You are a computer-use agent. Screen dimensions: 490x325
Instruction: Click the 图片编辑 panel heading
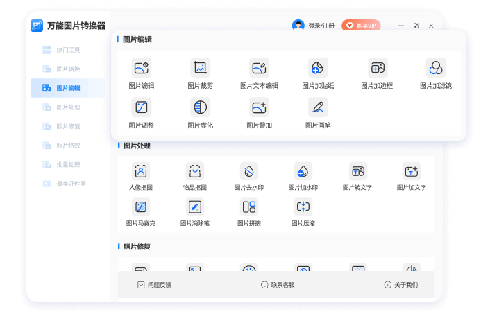click(137, 39)
